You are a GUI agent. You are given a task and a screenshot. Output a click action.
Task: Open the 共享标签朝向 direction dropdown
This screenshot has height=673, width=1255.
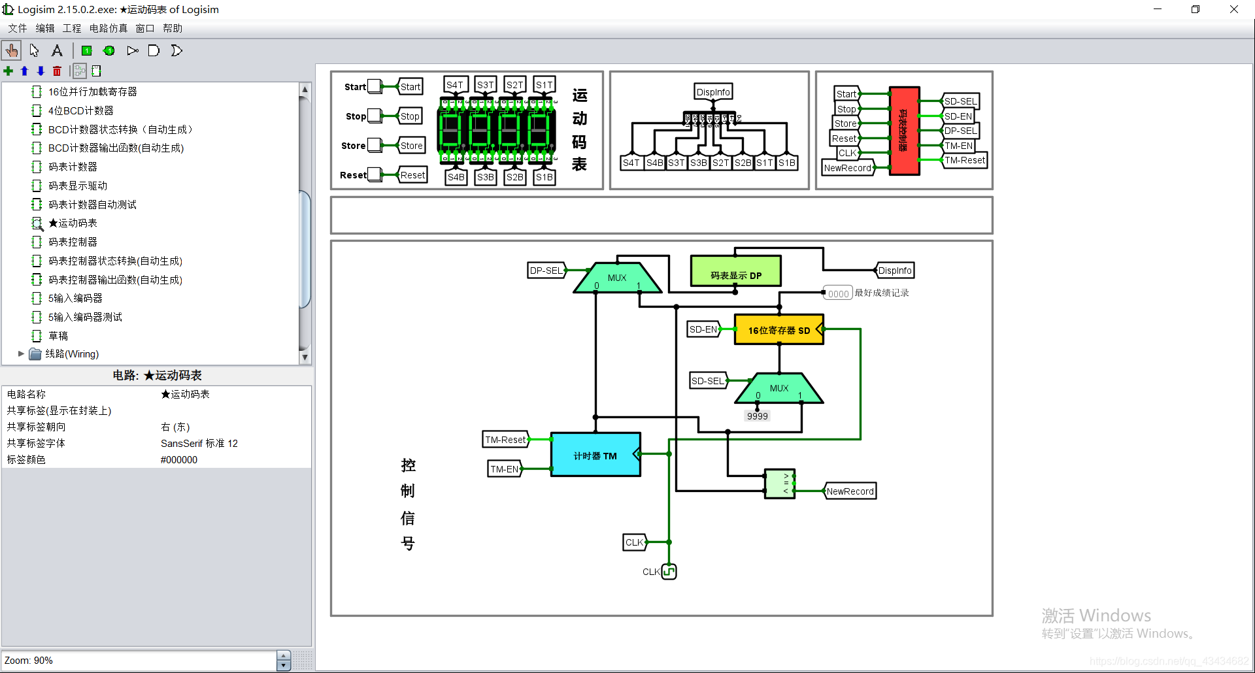[x=175, y=427]
